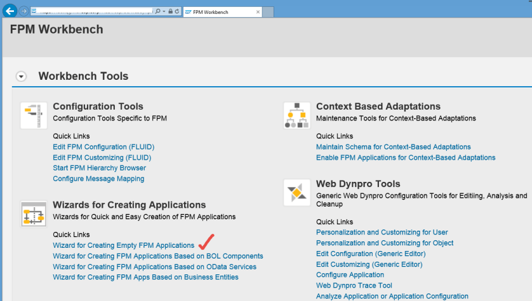Screen dimensions: 532x301
Task: Open the address bar search dropdown arrow
Action: 163,11
